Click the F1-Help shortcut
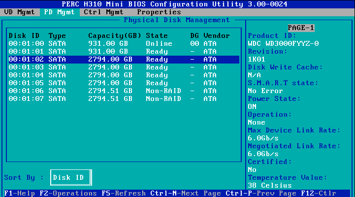This screenshot has height=197, width=355. (x=19, y=194)
